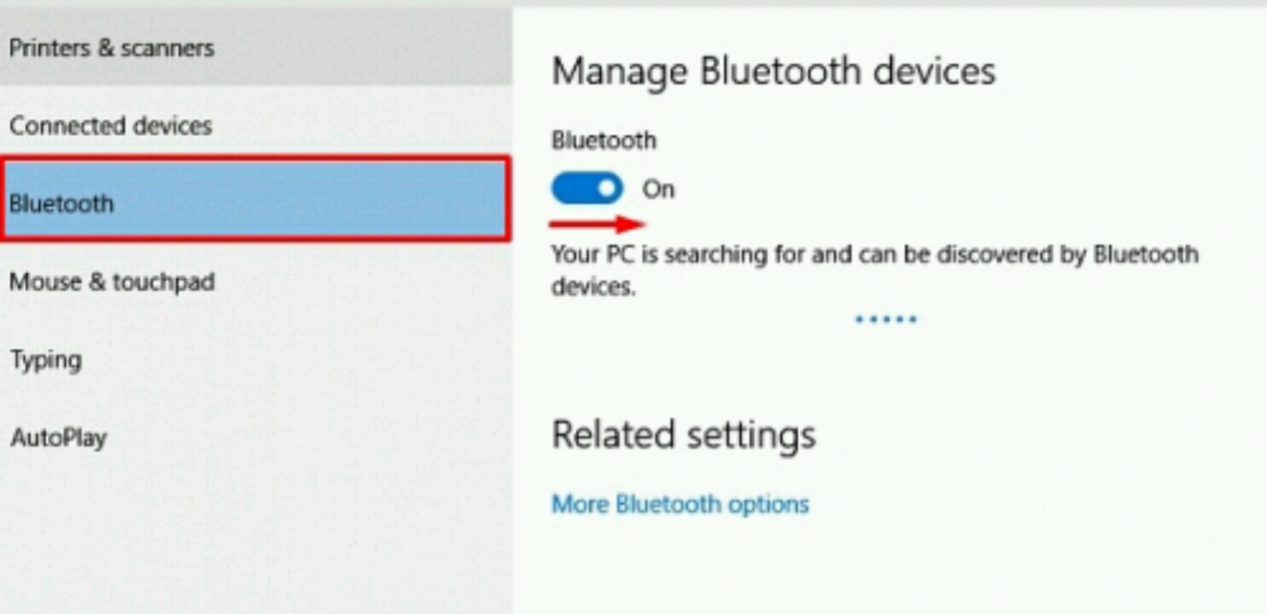Click the gray strip above the panes

click(633, 4)
